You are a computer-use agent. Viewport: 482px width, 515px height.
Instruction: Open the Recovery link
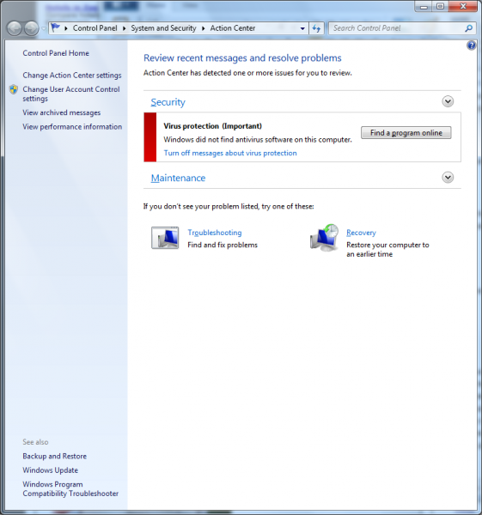(x=361, y=233)
